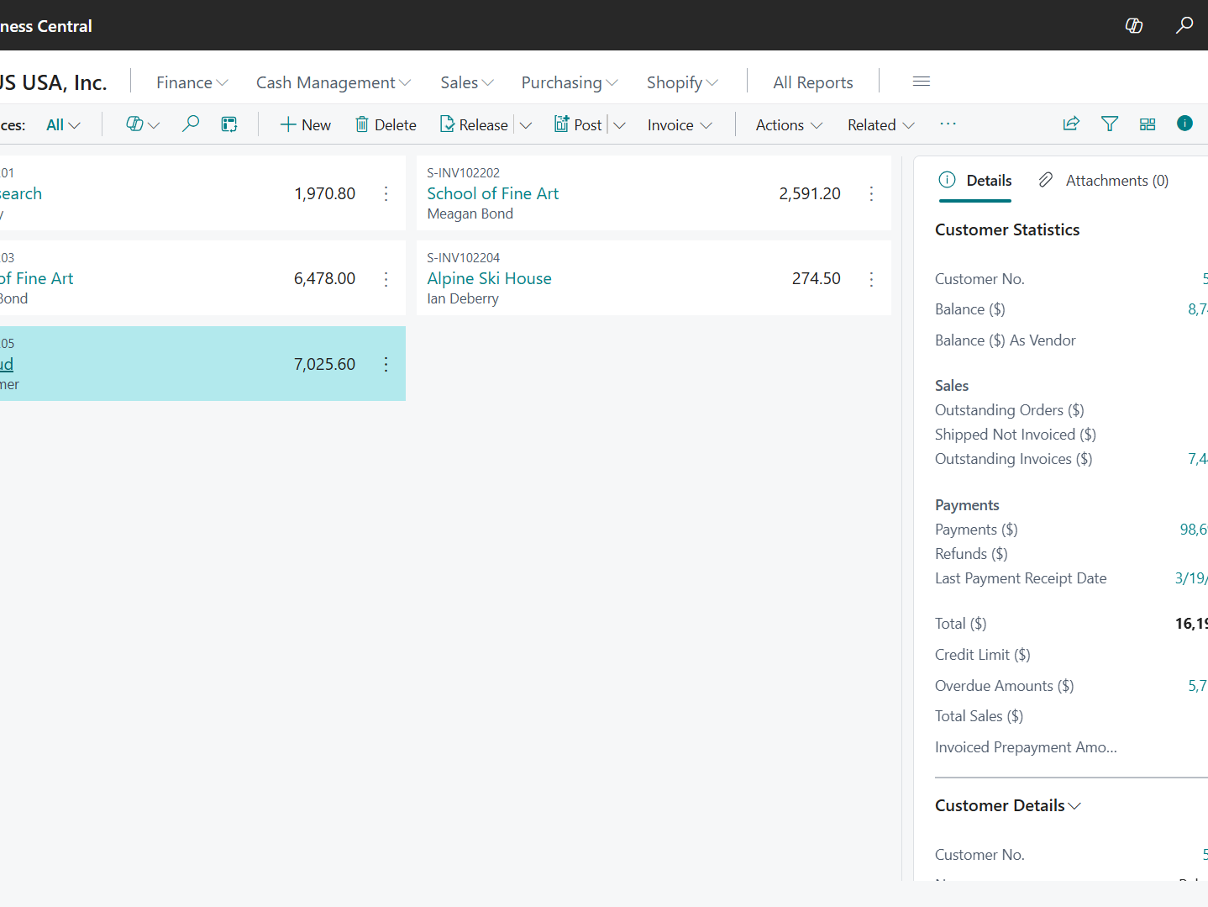Search the sales invoices list
The height and width of the screenshot is (907, 1208).
pyautogui.click(x=190, y=124)
